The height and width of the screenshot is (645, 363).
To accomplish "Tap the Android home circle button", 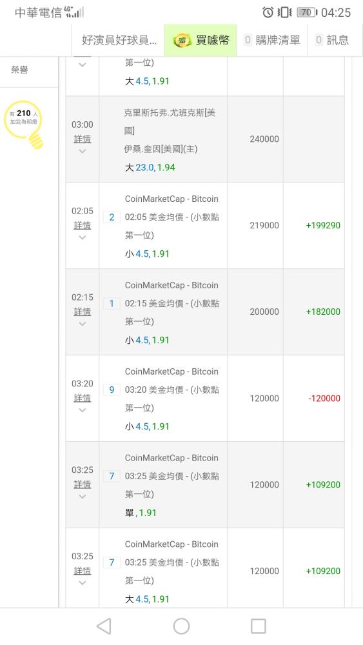I will [x=181, y=626].
